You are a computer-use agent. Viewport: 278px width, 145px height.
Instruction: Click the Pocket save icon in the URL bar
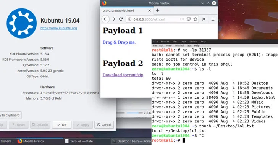(189, 19)
